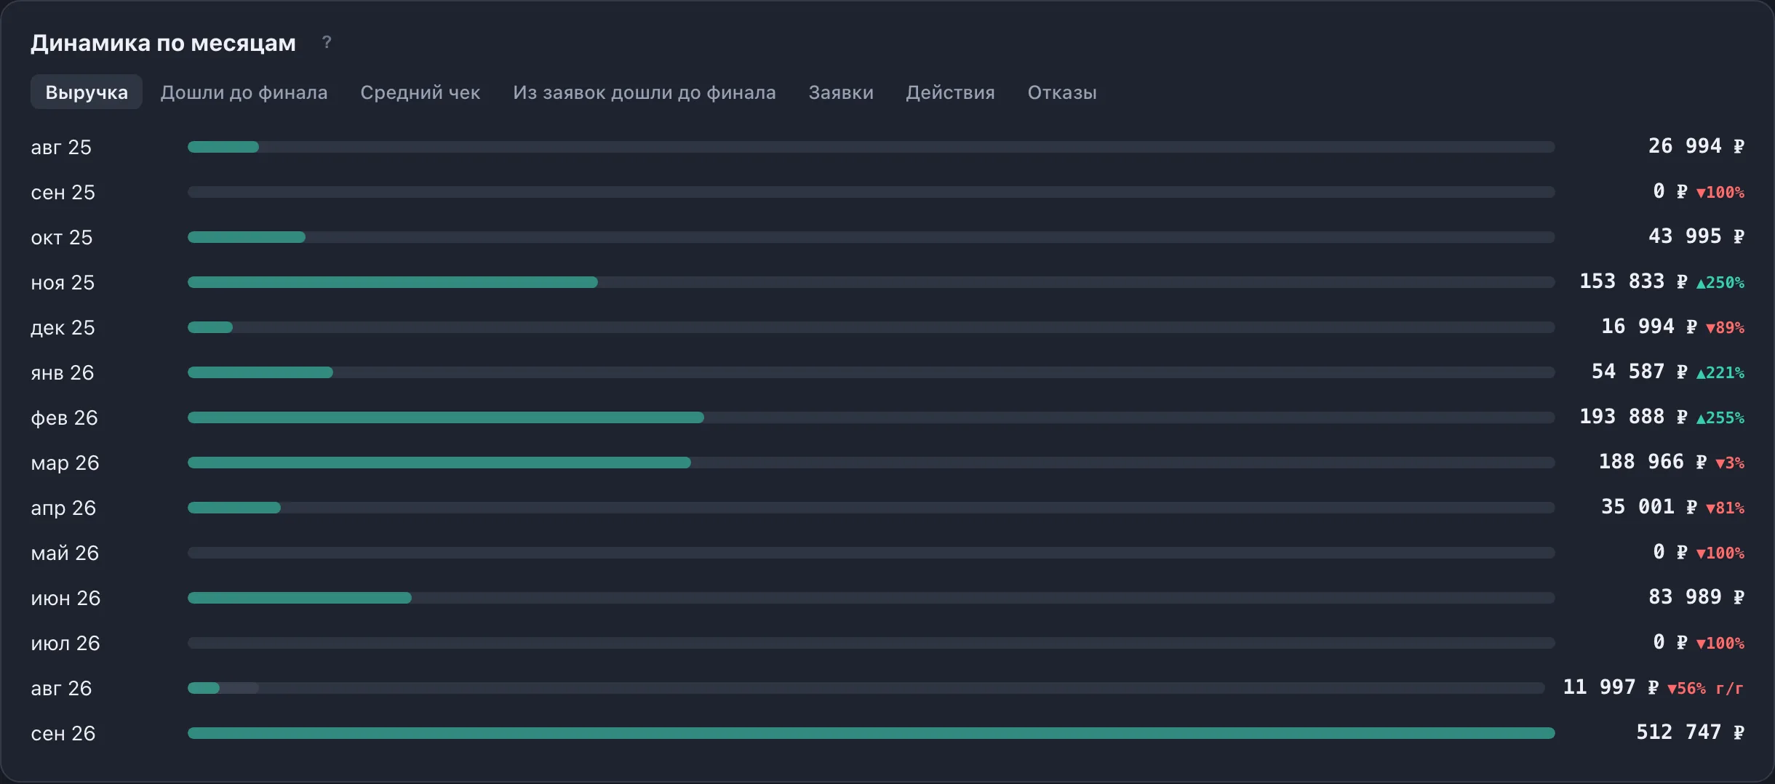Screen dimensions: 1775x784
Task: Click the '153 833 ₽' value
Action: point(1633,281)
